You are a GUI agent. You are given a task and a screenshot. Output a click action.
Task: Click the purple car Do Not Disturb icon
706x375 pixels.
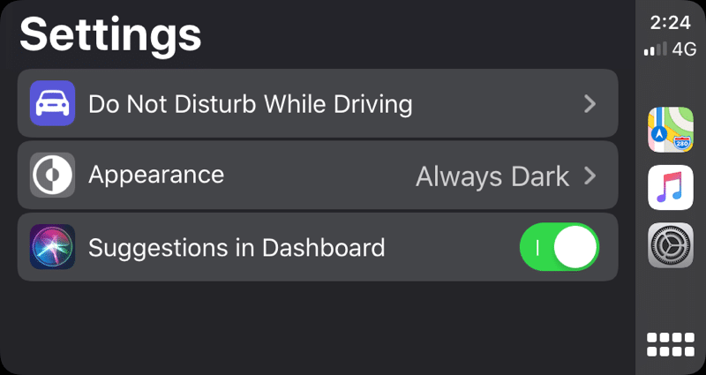point(52,104)
